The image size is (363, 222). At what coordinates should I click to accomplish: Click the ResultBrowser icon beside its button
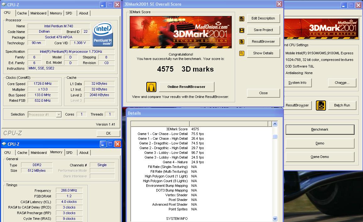(242, 42)
